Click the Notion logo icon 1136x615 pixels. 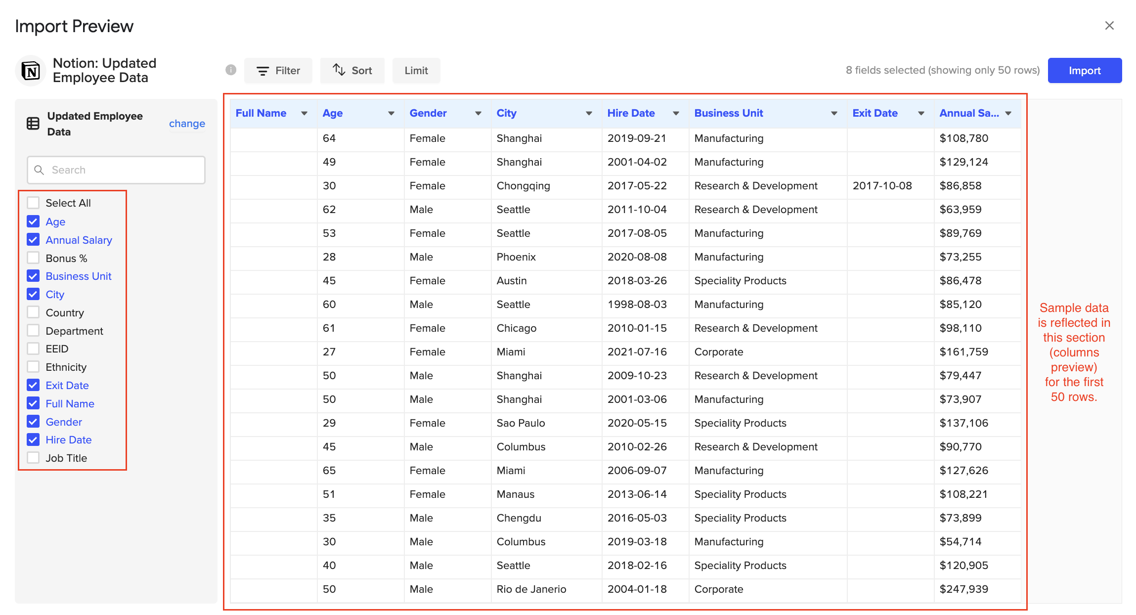pyautogui.click(x=31, y=71)
